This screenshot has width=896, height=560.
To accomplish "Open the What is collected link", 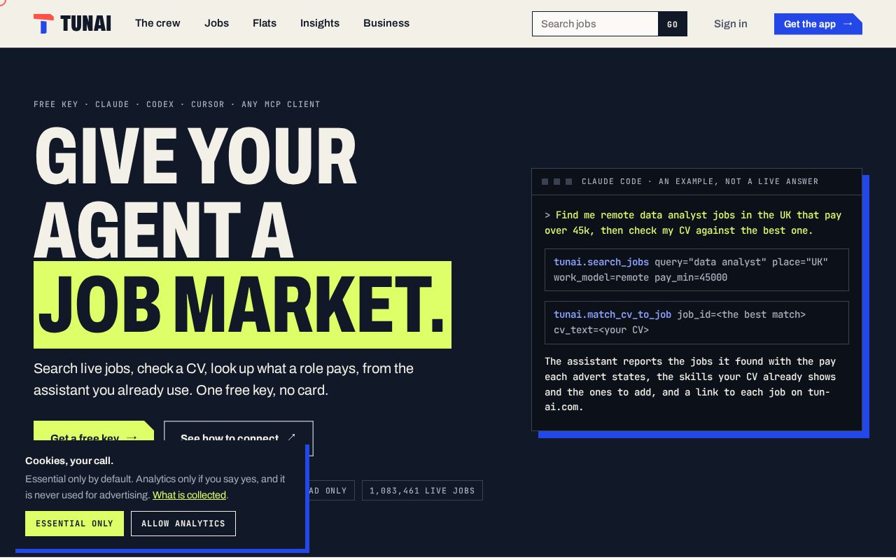I will point(189,495).
